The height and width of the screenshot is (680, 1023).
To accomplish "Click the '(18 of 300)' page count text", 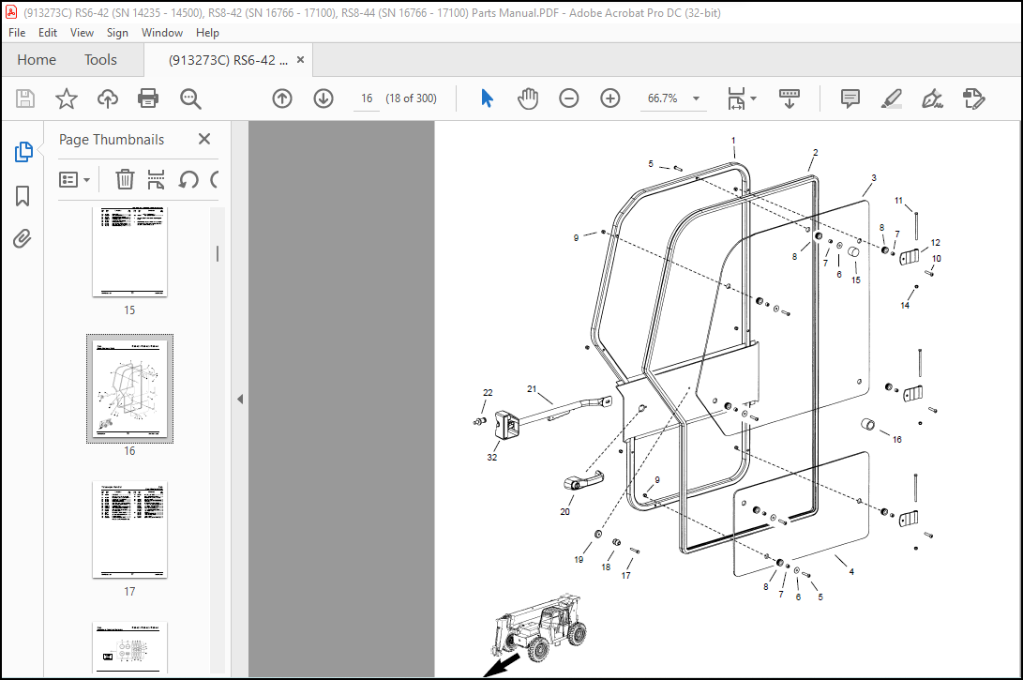I will coord(411,98).
